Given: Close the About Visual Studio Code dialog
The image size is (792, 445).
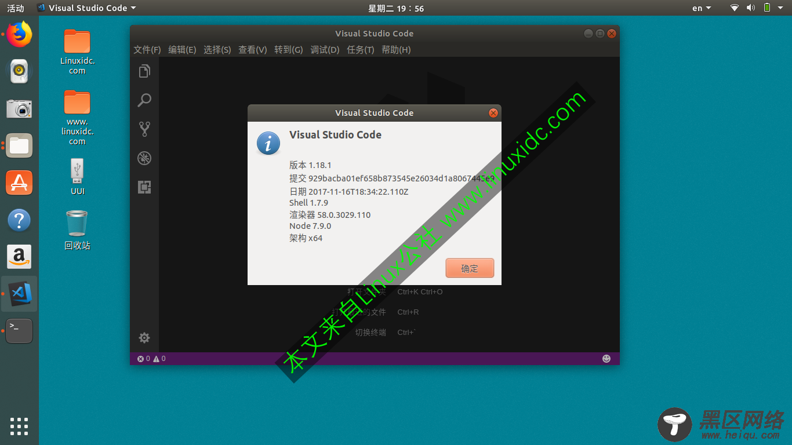Looking at the screenshot, I should 493,113.
